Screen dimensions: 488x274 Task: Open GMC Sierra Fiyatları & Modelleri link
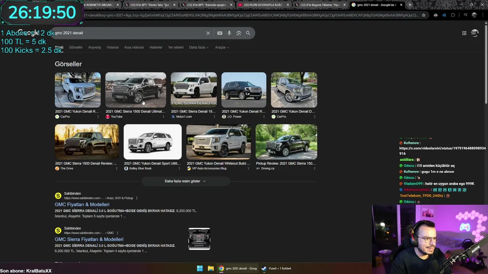click(89, 239)
